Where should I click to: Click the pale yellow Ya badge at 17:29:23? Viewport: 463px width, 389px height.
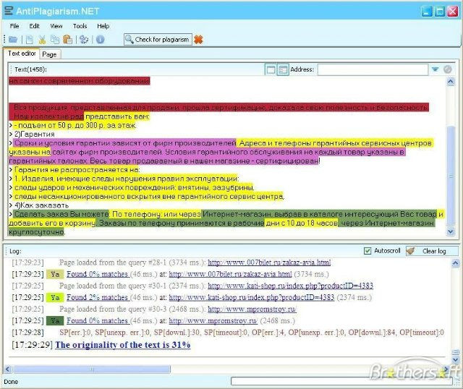click(x=55, y=275)
